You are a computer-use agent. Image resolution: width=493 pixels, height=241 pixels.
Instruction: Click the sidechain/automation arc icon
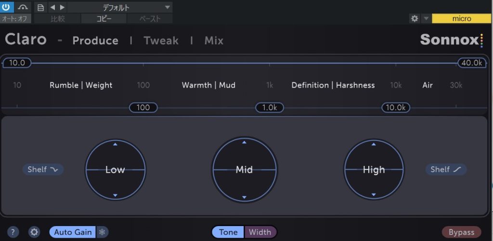(22, 7)
